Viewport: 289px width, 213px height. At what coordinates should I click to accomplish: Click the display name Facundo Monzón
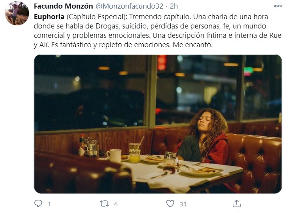click(x=63, y=6)
